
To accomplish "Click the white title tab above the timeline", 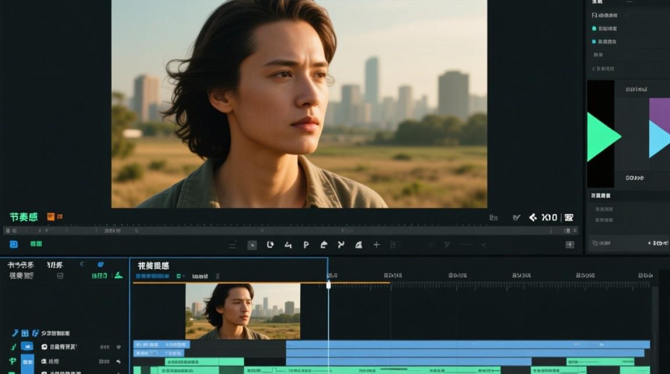I will click(x=154, y=266).
